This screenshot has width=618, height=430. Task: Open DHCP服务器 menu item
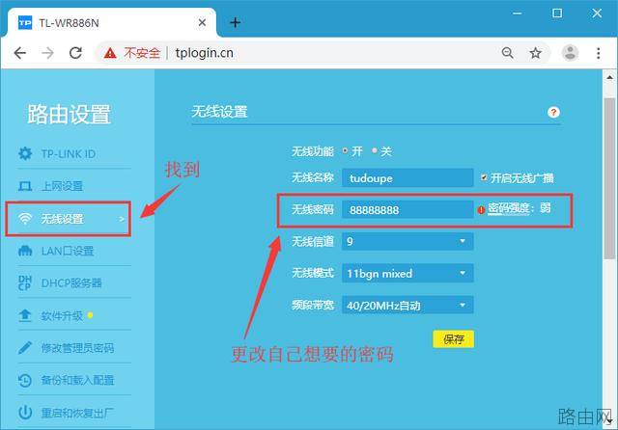73,282
